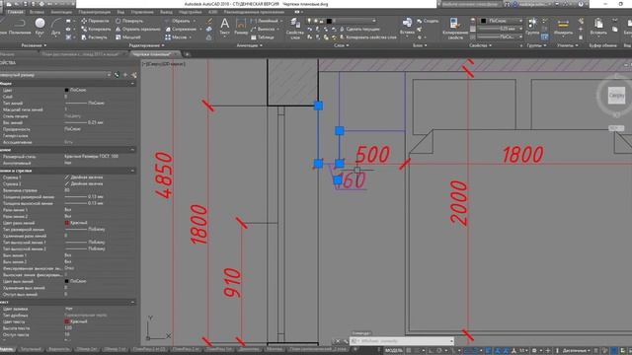Click the Rotate (Повернуть) tool

pos(129,21)
